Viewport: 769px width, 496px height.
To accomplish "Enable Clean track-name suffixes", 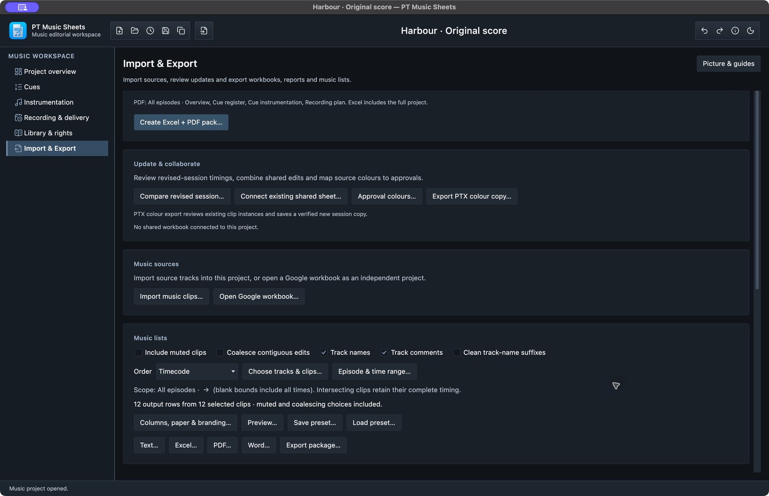I will pyautogui.click(x=457, y=352).
